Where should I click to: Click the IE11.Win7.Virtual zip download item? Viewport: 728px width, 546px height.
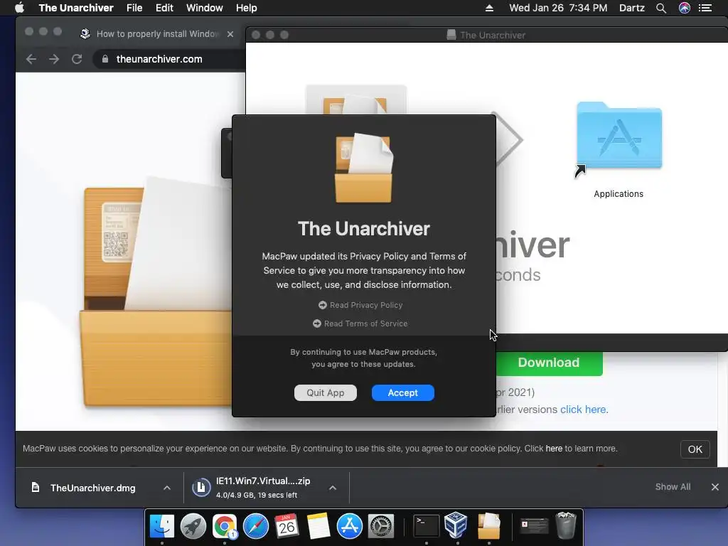(x=263, y=488)
